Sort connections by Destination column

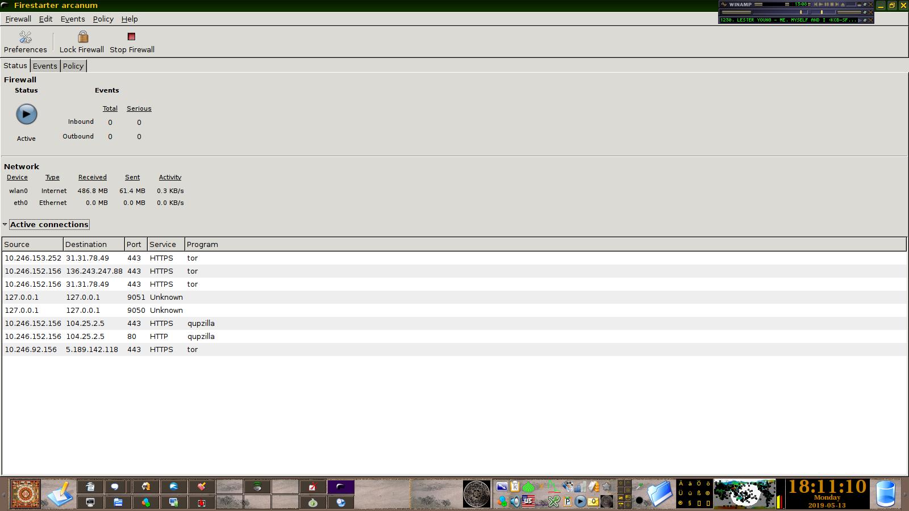94,244
